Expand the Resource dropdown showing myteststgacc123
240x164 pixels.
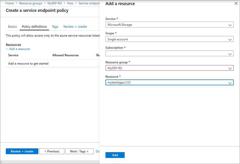(169, 82)
